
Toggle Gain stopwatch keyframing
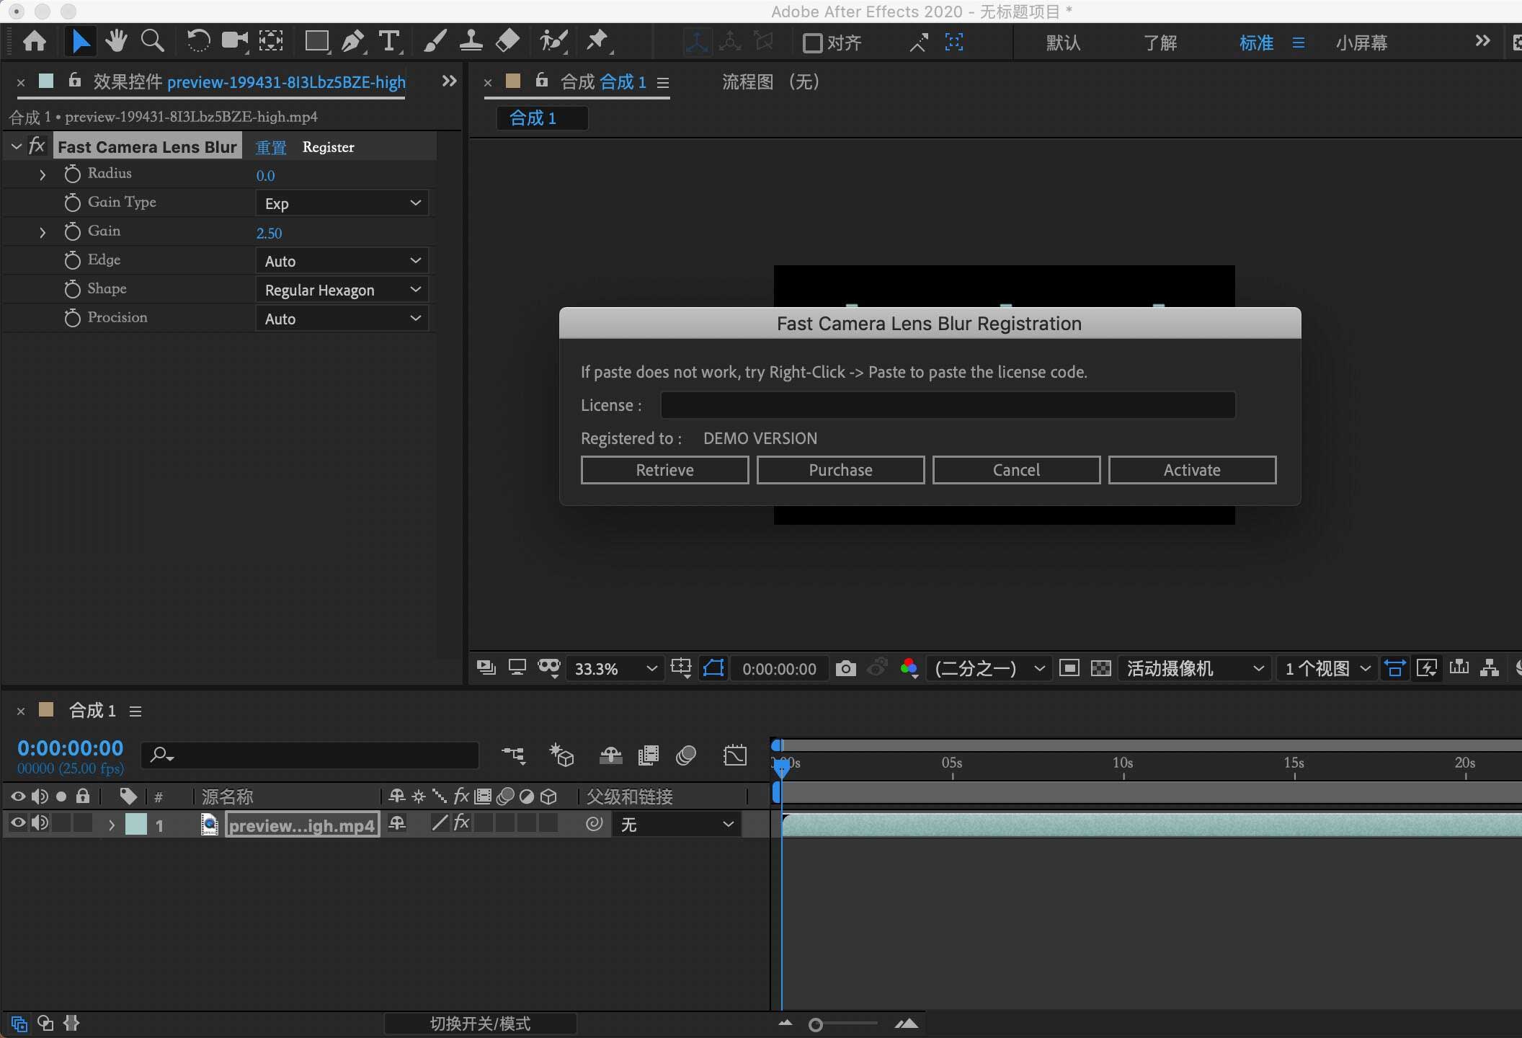point(72,231)
